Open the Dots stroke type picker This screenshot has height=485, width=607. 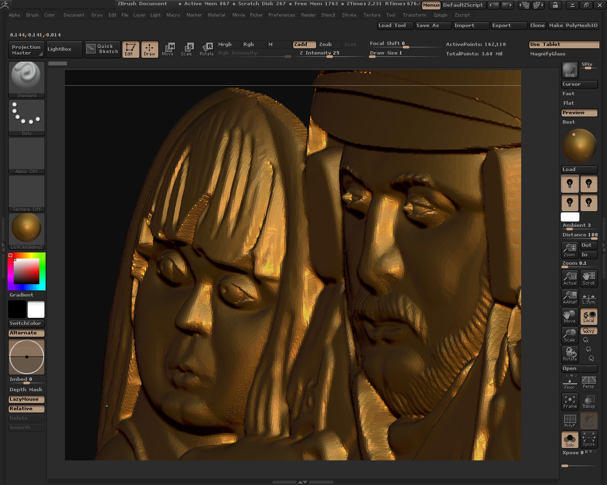[x=27, y=117]
